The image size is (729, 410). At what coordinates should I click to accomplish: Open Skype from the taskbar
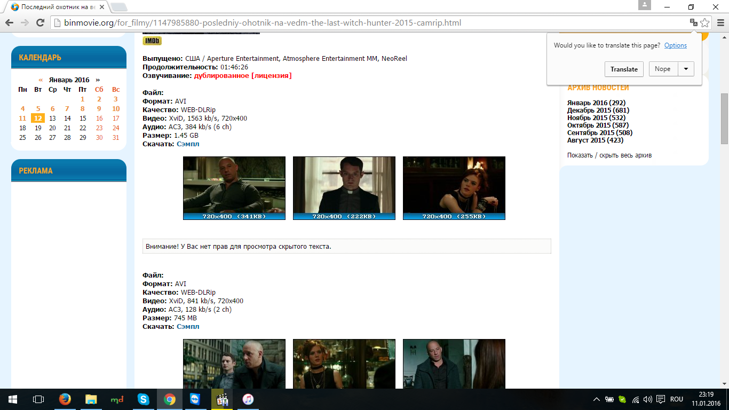(x=143, y=399)
